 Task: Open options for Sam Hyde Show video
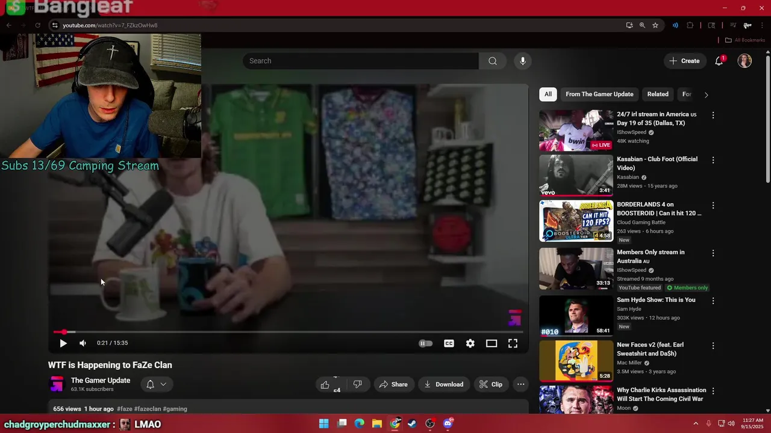click(x=713, y=301)
